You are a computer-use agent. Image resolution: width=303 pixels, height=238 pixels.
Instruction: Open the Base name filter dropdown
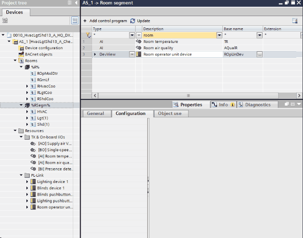click(260, 35)
